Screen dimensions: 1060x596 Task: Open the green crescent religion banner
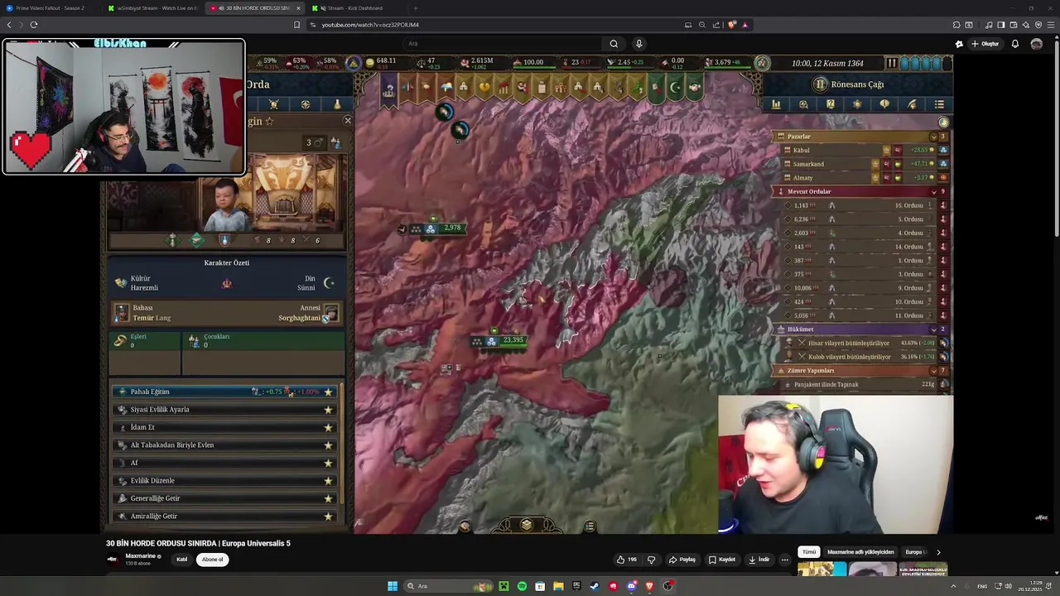point(675,87)
